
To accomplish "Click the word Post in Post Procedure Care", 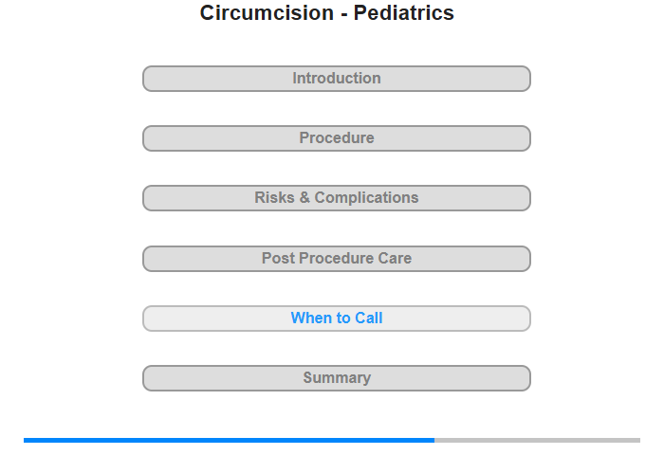I will pos(278,258).
